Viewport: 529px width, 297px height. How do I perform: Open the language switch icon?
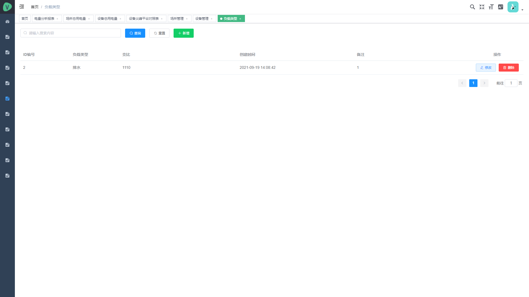click(501, 7)
